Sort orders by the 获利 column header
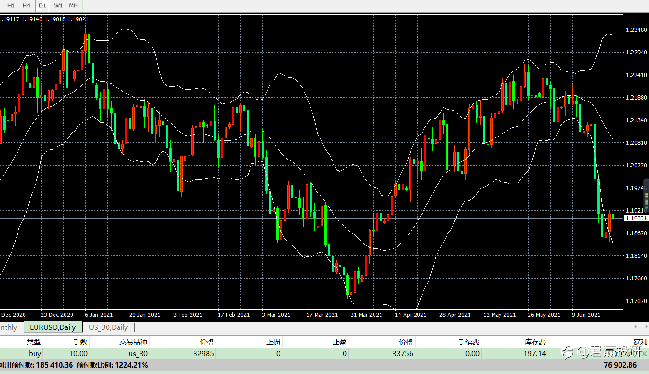The width and height of the screenshot is (649, 374). tap(640, 342)
